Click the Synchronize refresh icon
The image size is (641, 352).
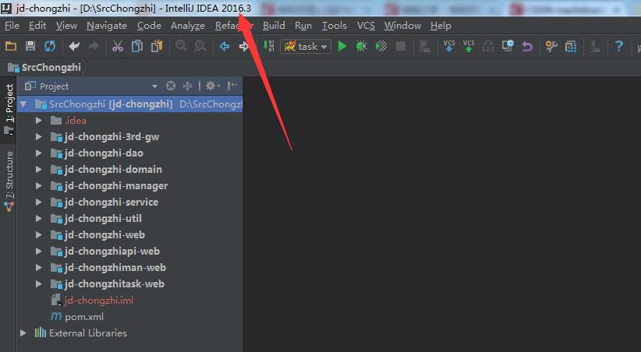tap(50, 46)
